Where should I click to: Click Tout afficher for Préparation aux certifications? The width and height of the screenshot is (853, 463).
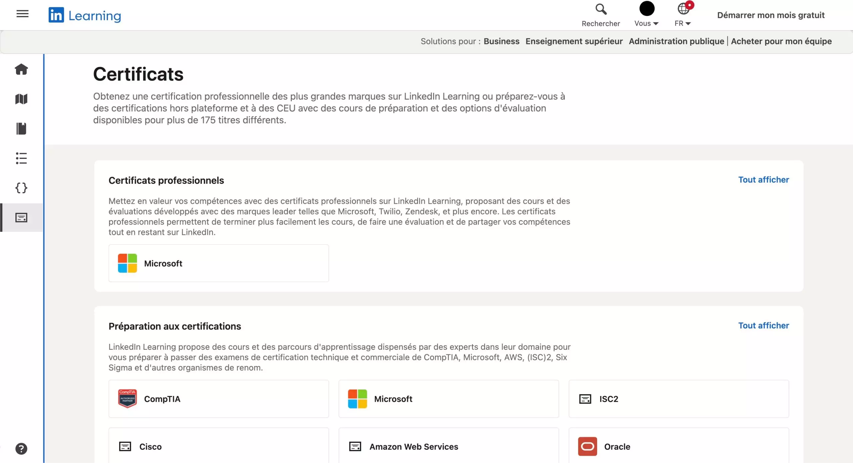point(763,326)
